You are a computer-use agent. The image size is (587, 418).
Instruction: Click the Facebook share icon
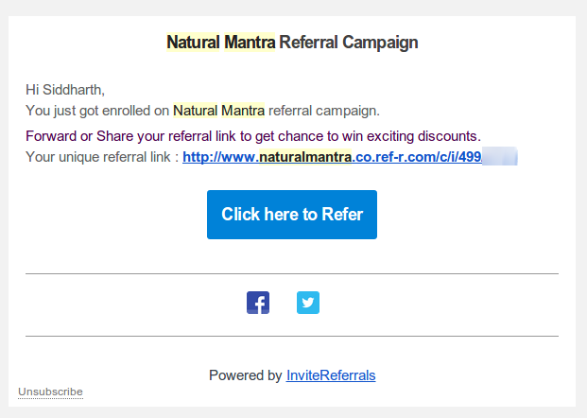click(258, 303)
